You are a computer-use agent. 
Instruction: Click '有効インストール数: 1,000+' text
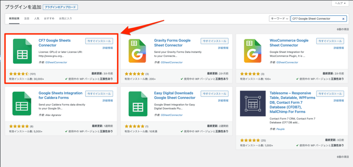point(256,146)
